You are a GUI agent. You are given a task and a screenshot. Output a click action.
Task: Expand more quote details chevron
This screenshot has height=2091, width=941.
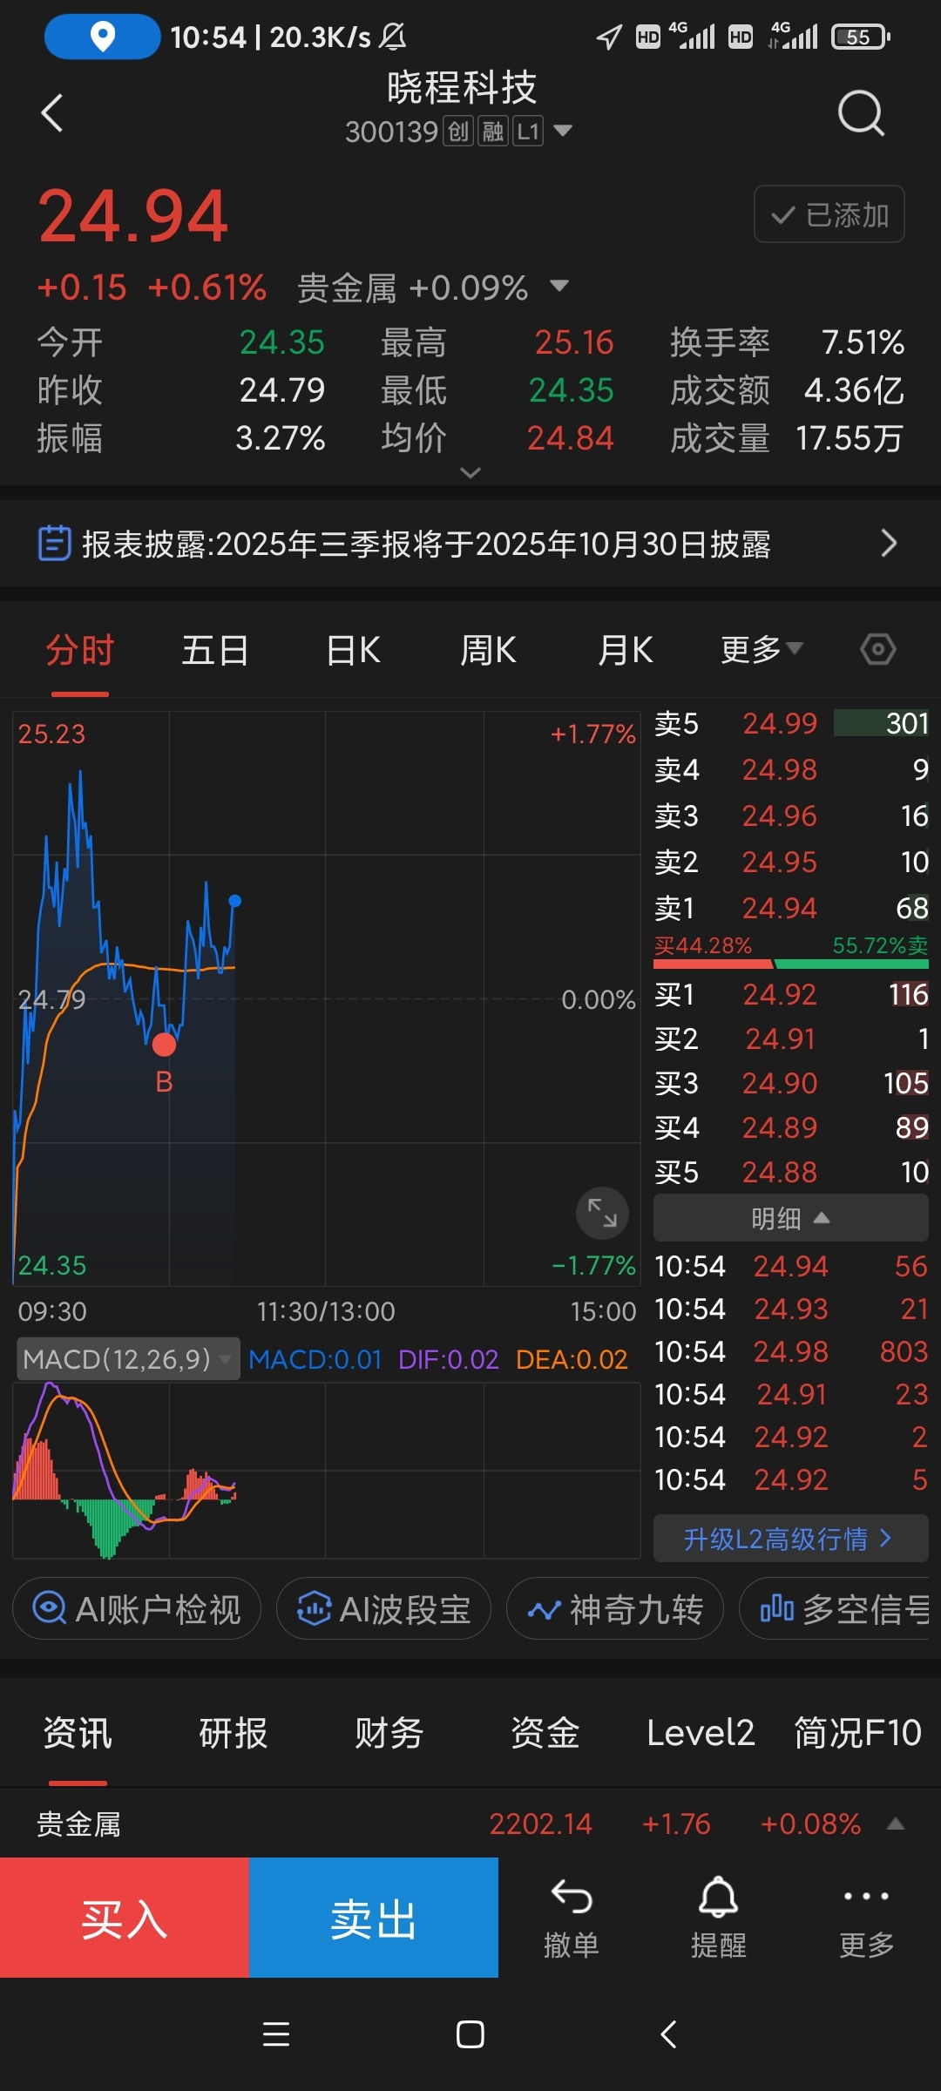point(470,472)
